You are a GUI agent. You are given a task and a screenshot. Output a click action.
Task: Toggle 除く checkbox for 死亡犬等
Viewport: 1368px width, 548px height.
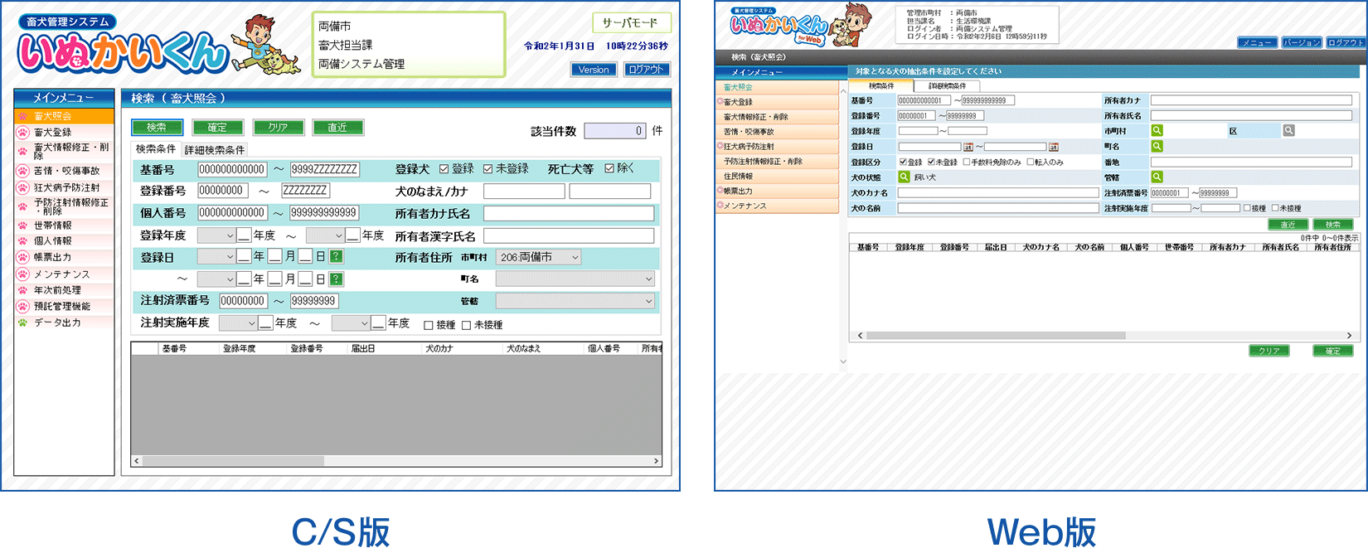(609, 169)
